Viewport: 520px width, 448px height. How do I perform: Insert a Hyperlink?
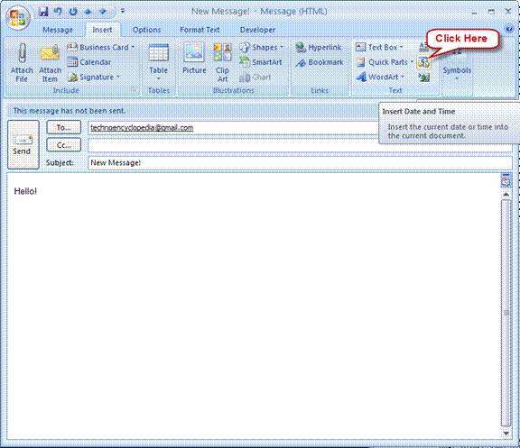point(319,48)
